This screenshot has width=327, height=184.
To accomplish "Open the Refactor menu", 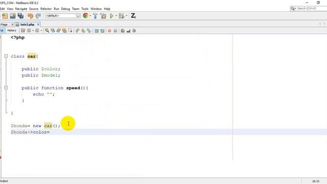I will [46, 9].
